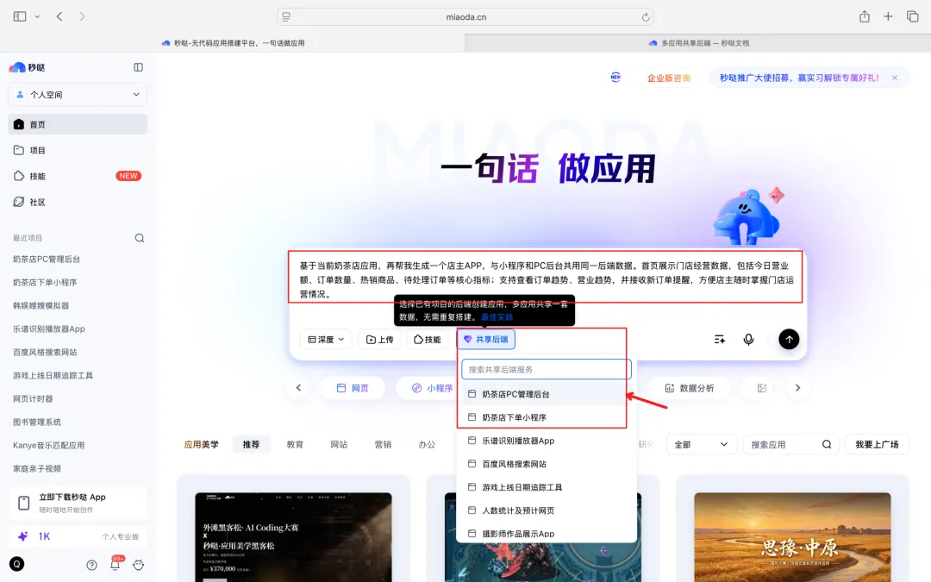Open the 秒哒推广大使招募 announcement
This screenshot has width=931, height=582.
tap(798, 78)
